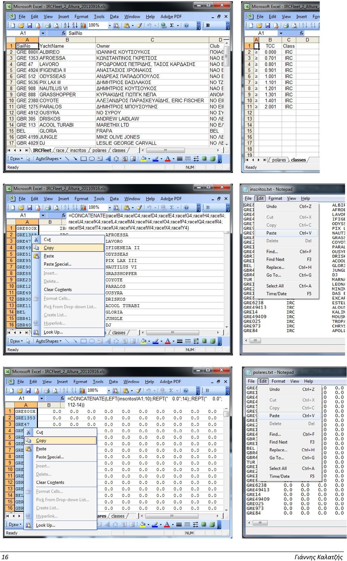Click the Open folder icon in the IRCFleet-sheet Excel window

pos(21,26)
